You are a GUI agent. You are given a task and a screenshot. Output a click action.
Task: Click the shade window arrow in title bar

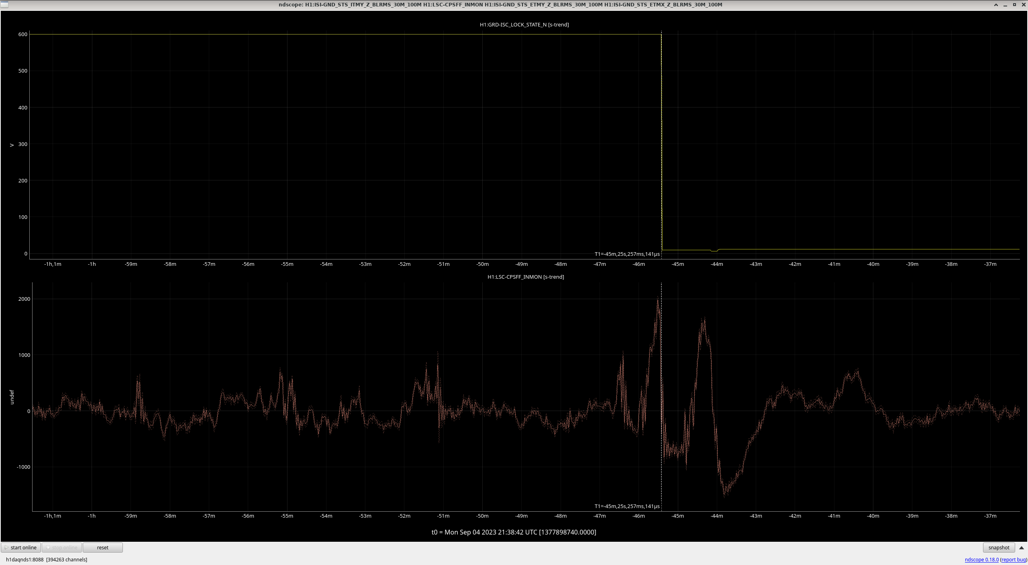click(x=996, y=5)
